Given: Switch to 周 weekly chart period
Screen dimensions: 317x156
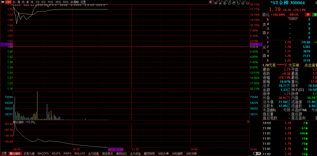Looking at the screenshot, I should pyautogui.click(x=19, y=2).
